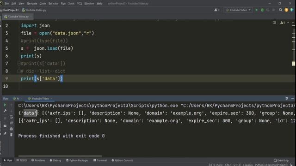296x166 pixels.
Task: Collapse the fold marker on line 7
Action: click(18, 64)
